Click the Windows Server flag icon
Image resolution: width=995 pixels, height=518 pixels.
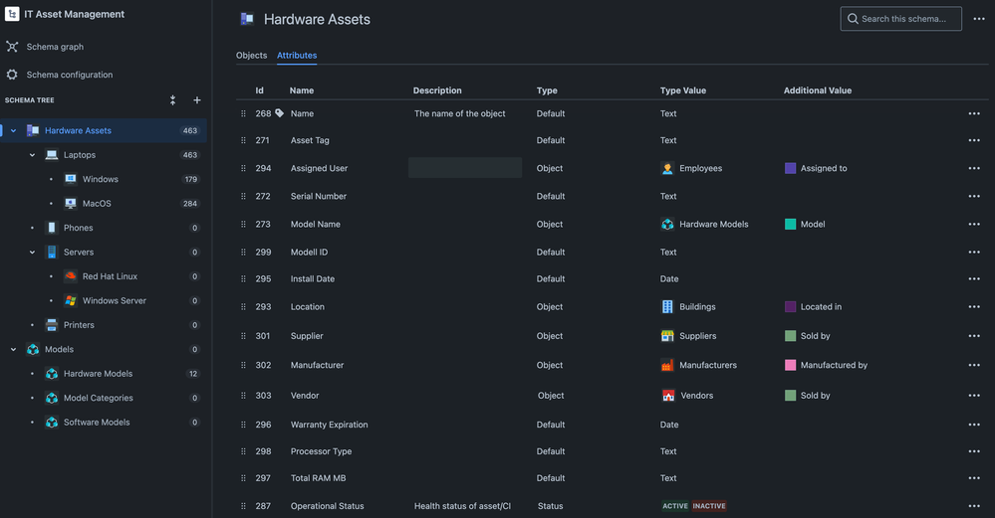coord(71,301)
